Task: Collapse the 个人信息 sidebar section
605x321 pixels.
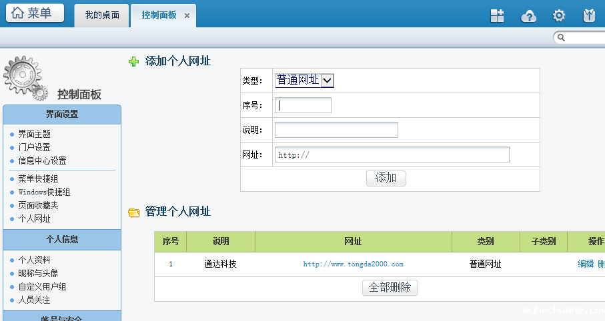Action: 62,240
